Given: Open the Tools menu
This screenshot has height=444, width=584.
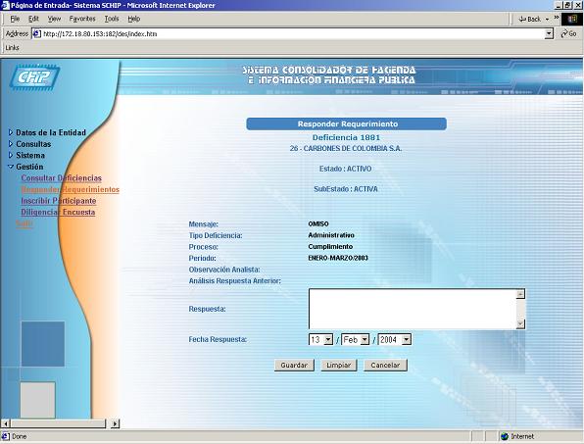Looking at the screenshot, I should (x=112, y=19).
